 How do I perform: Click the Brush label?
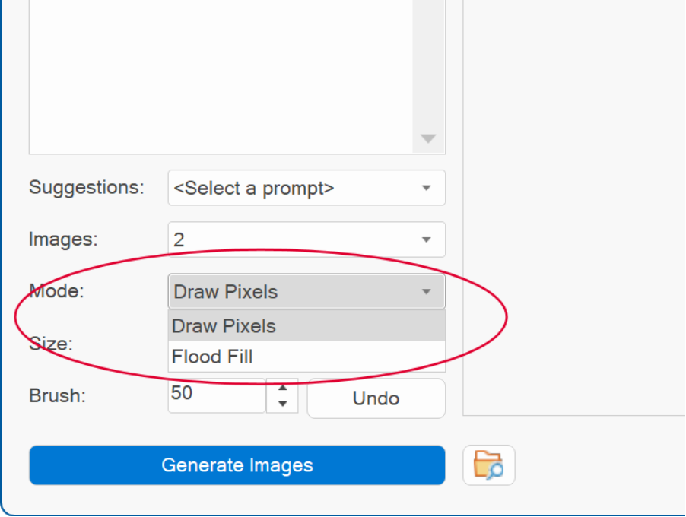[x=58, y=396]
